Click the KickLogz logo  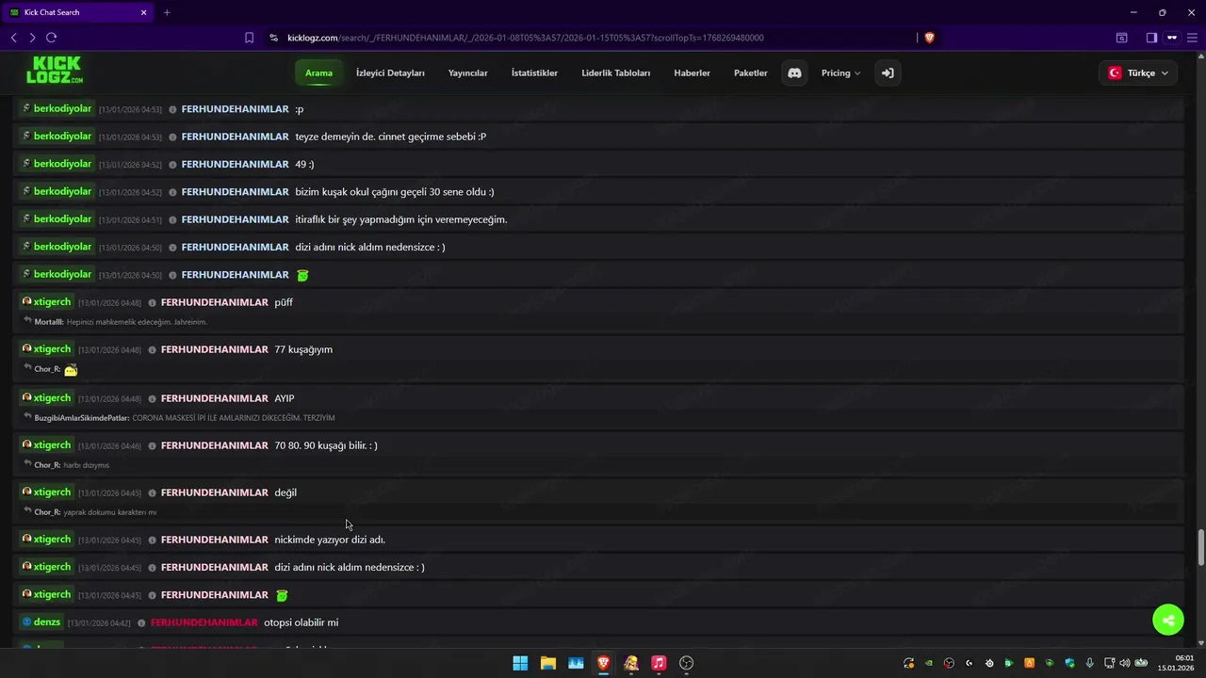(54, 71)
